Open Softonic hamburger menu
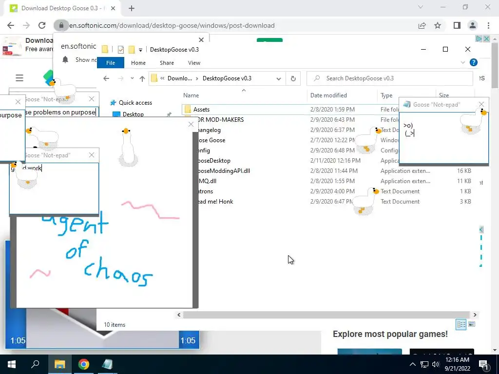 [19, 78]
